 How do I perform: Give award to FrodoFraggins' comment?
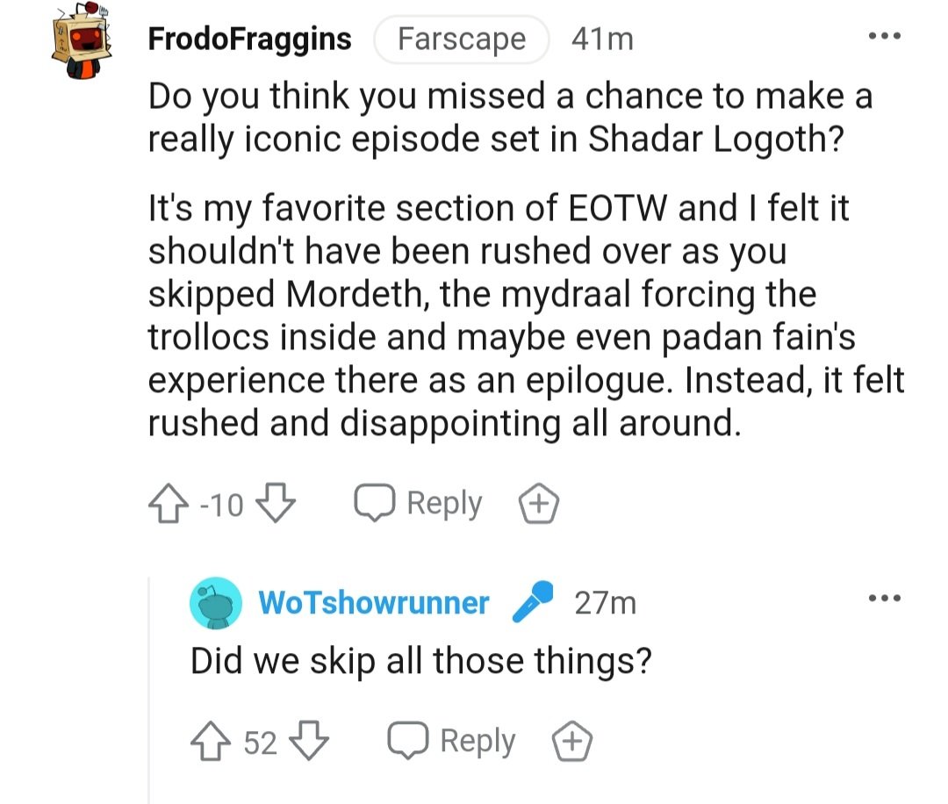(539, 504)
